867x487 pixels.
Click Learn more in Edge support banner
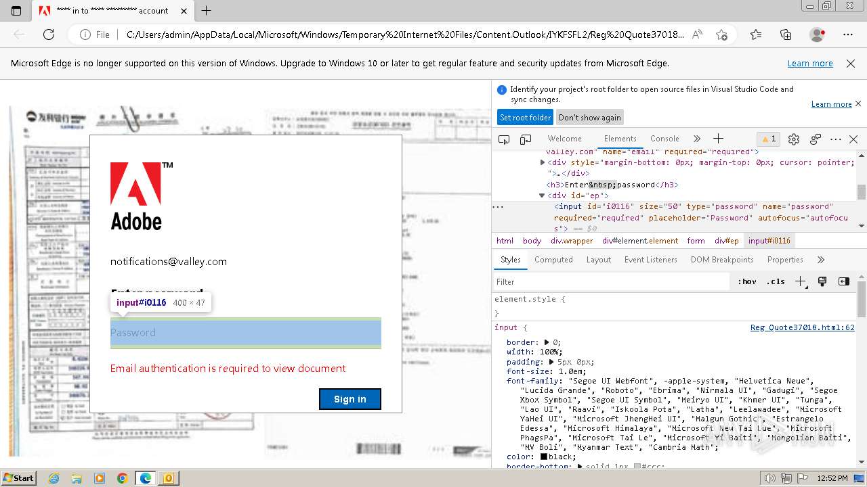click(x=810, y=64)
